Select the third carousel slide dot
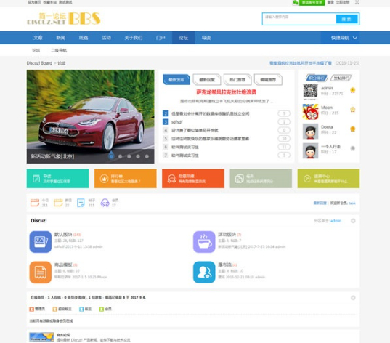The image size is (390, 343). 129,156
